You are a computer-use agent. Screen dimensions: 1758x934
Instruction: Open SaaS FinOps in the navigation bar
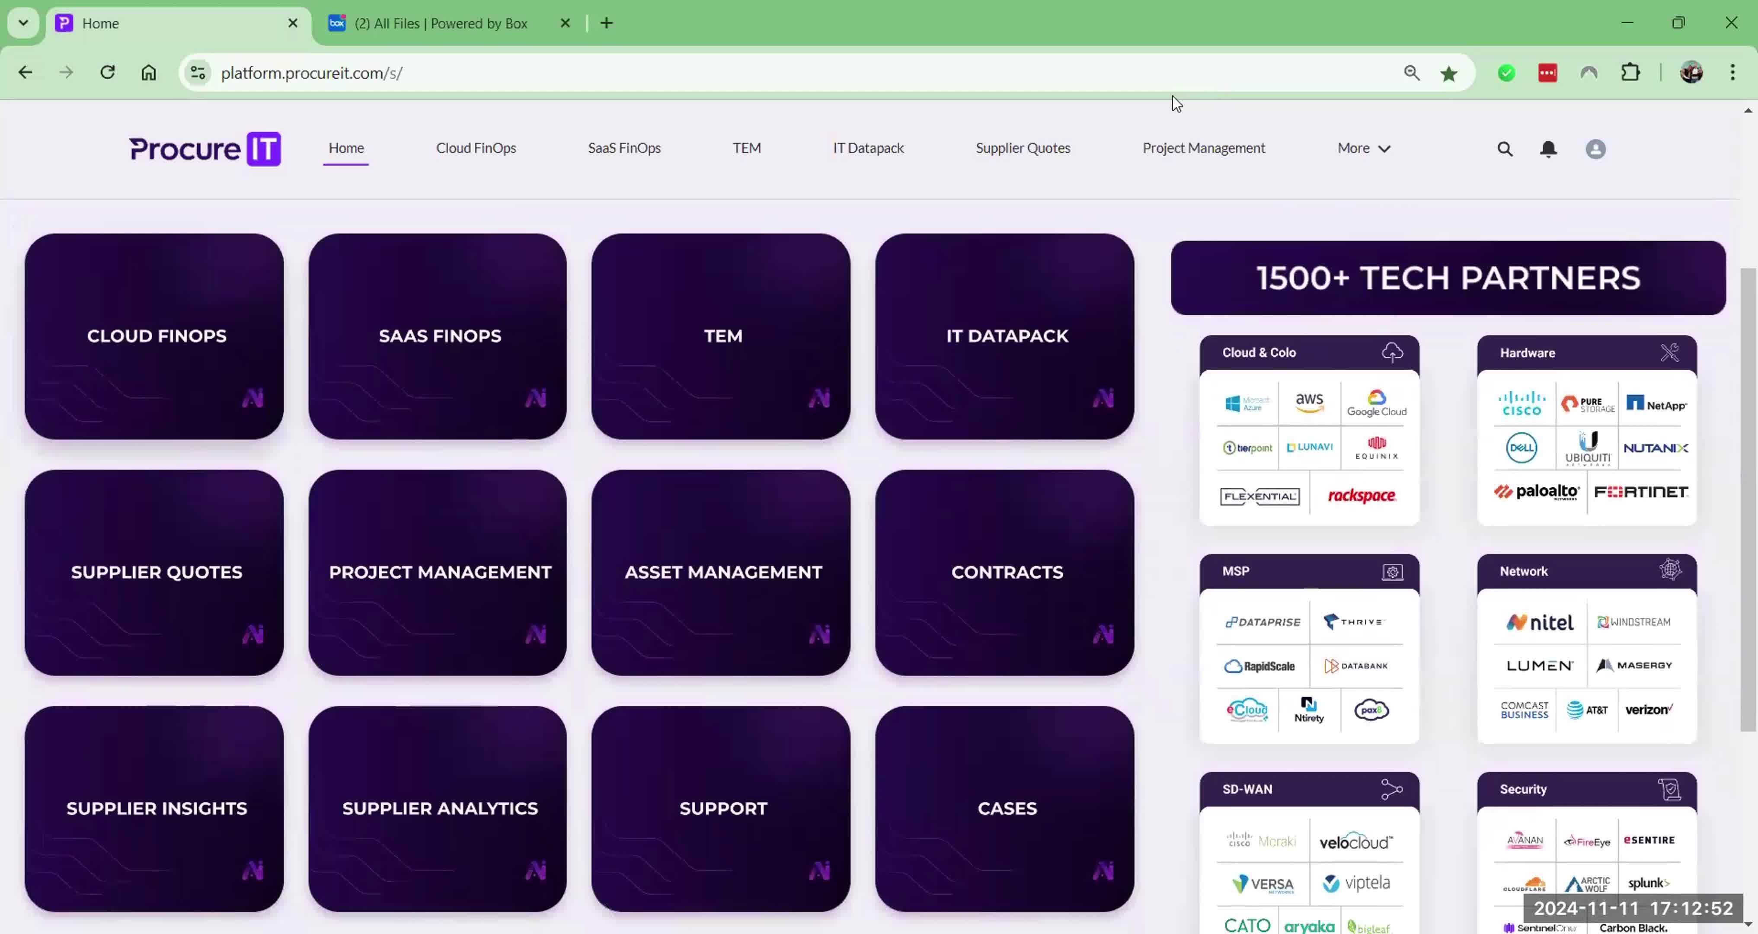point(624,148)
